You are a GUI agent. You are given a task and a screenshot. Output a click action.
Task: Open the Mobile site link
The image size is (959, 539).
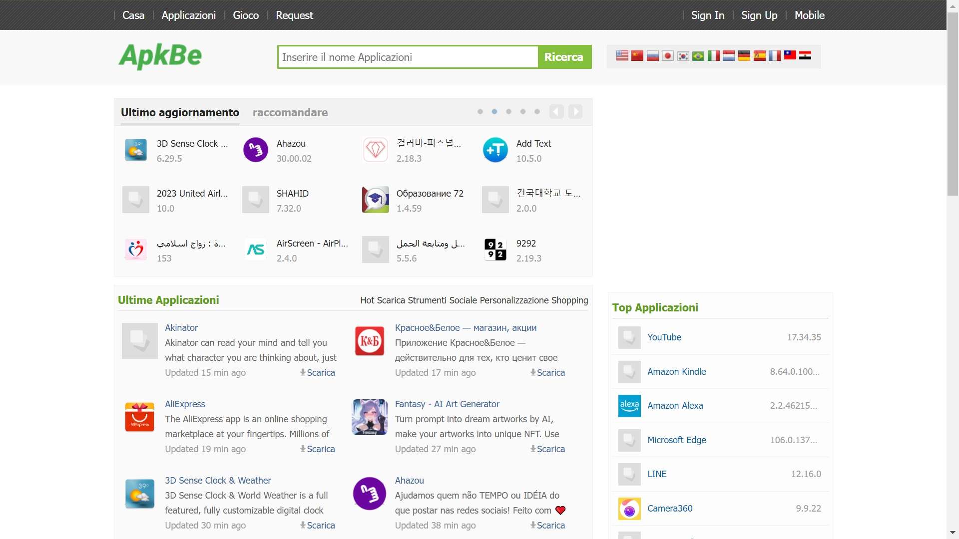tap(810, 15)
